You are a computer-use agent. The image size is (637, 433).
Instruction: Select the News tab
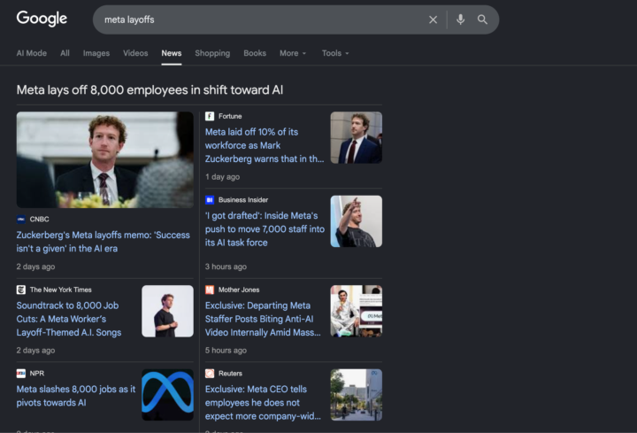pyautogui.click(x=172, y=53)
